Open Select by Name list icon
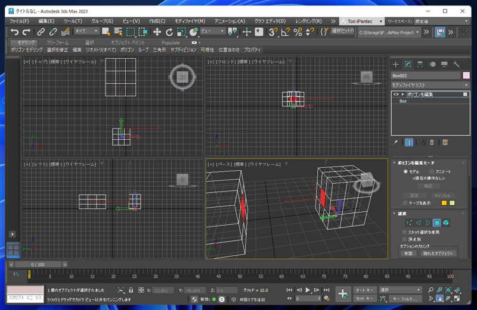The image size is (477, 310). 118,32
